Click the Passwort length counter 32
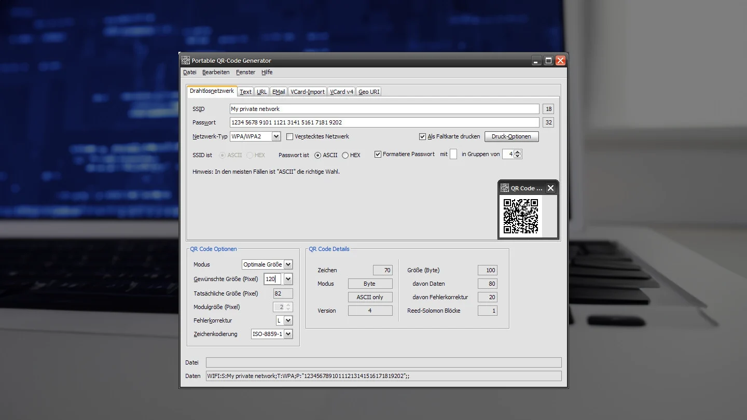Image resolution: width=747 pixels, height=420 pixels. point(548,122)
